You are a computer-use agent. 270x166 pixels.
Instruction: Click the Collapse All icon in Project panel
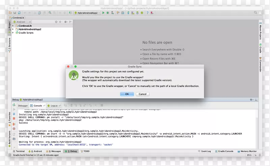click(x=60, y=22)
